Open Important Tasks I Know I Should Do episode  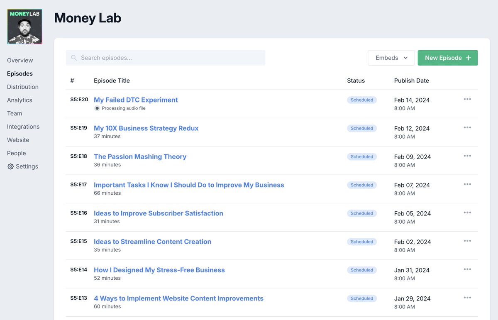click(x=189, y=185)
